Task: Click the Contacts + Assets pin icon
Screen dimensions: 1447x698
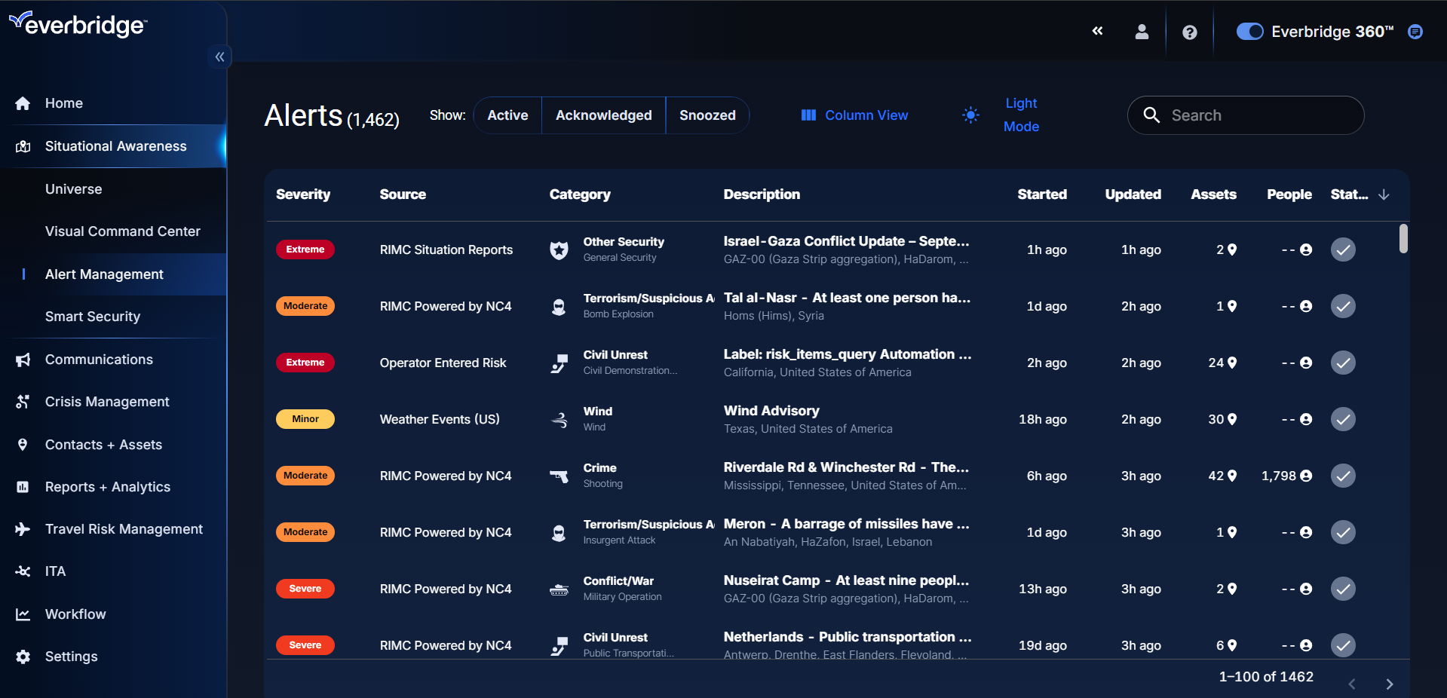Action: (x=23, y=445)
